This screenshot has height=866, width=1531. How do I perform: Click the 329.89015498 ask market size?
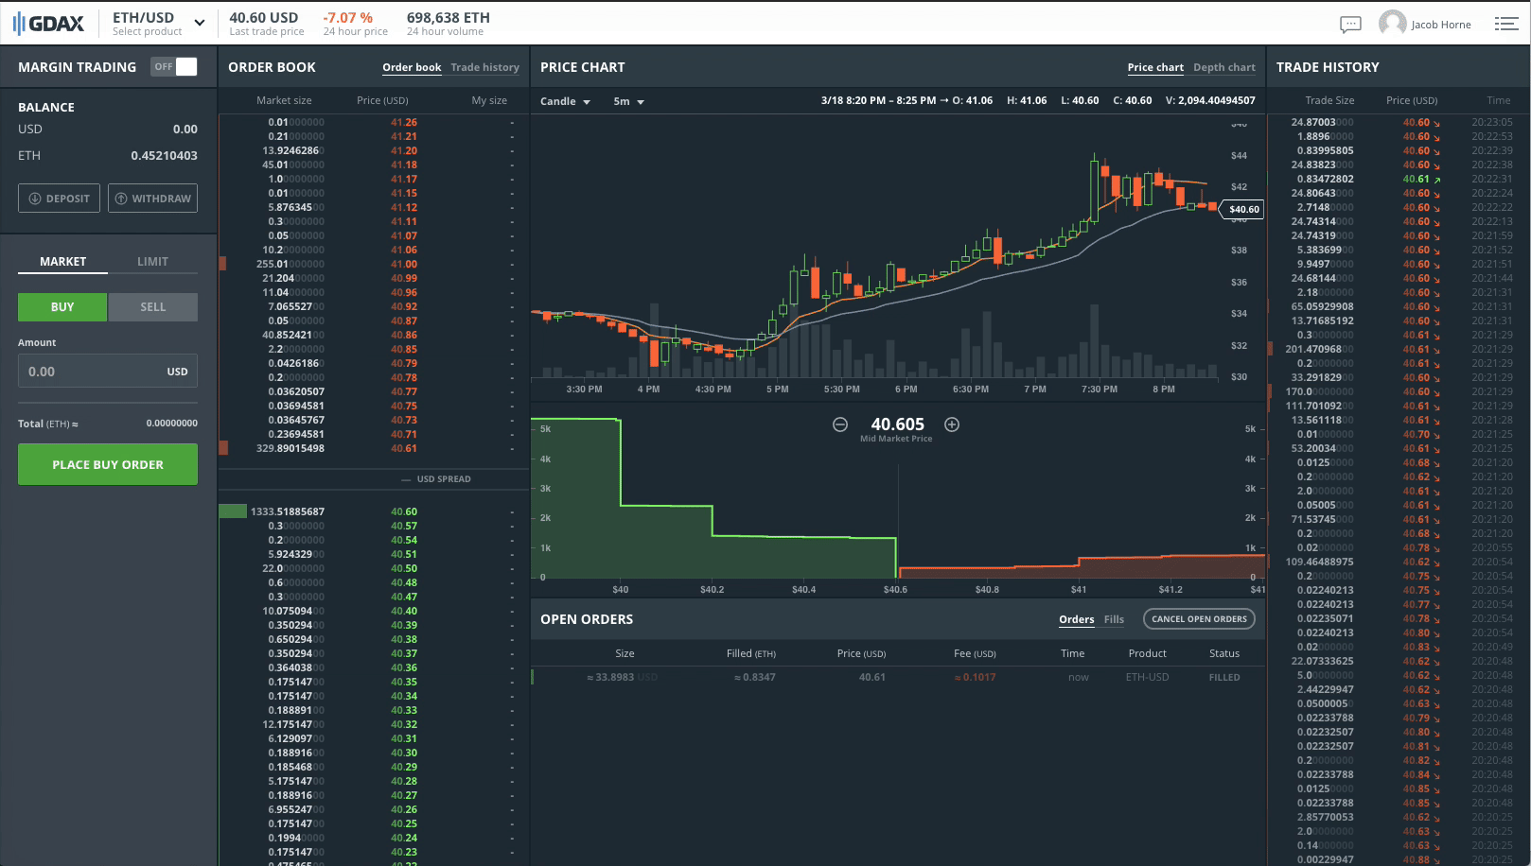click(290, 448)
